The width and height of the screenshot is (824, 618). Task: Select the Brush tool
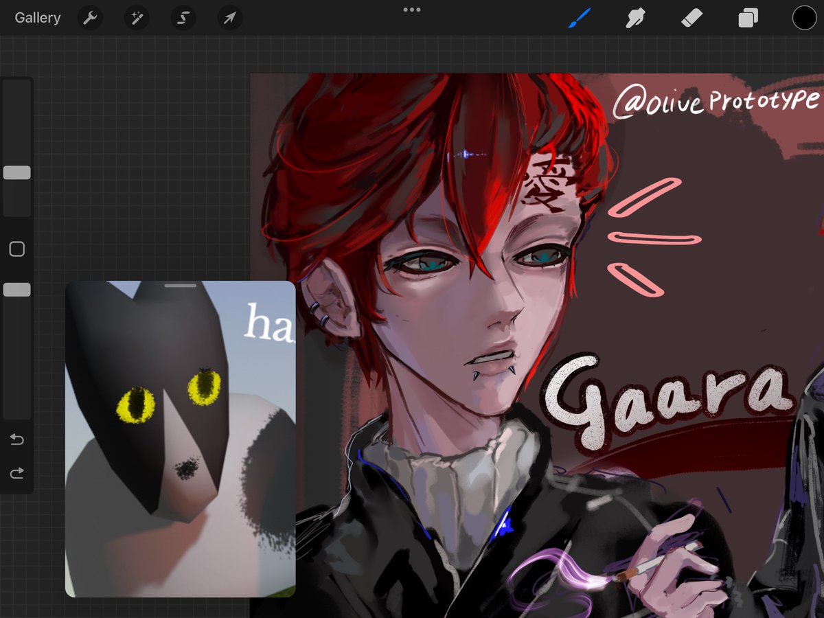point(579,18)
